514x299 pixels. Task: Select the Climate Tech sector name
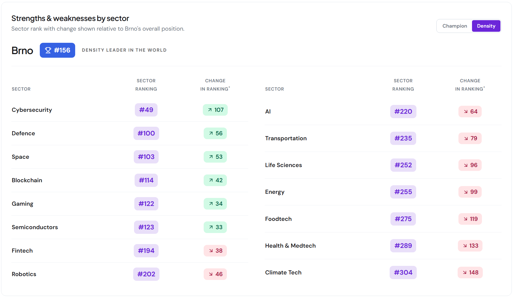tap(283, 272)
